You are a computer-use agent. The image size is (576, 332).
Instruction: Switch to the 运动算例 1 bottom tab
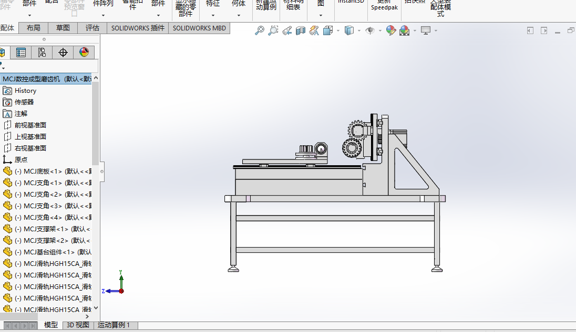pyautogui.click(x=114, y=325)
